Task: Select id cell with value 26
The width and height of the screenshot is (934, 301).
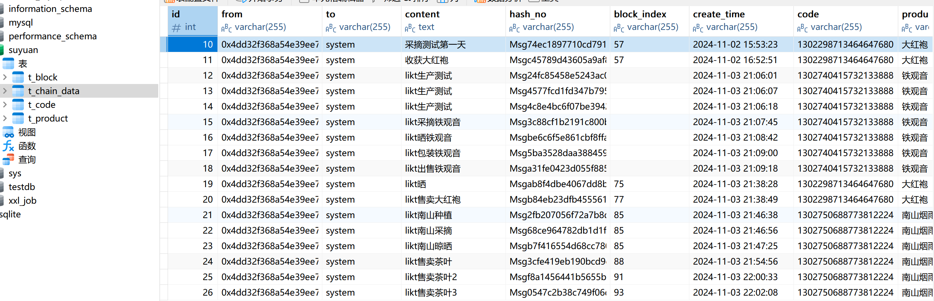Action: 193,292
